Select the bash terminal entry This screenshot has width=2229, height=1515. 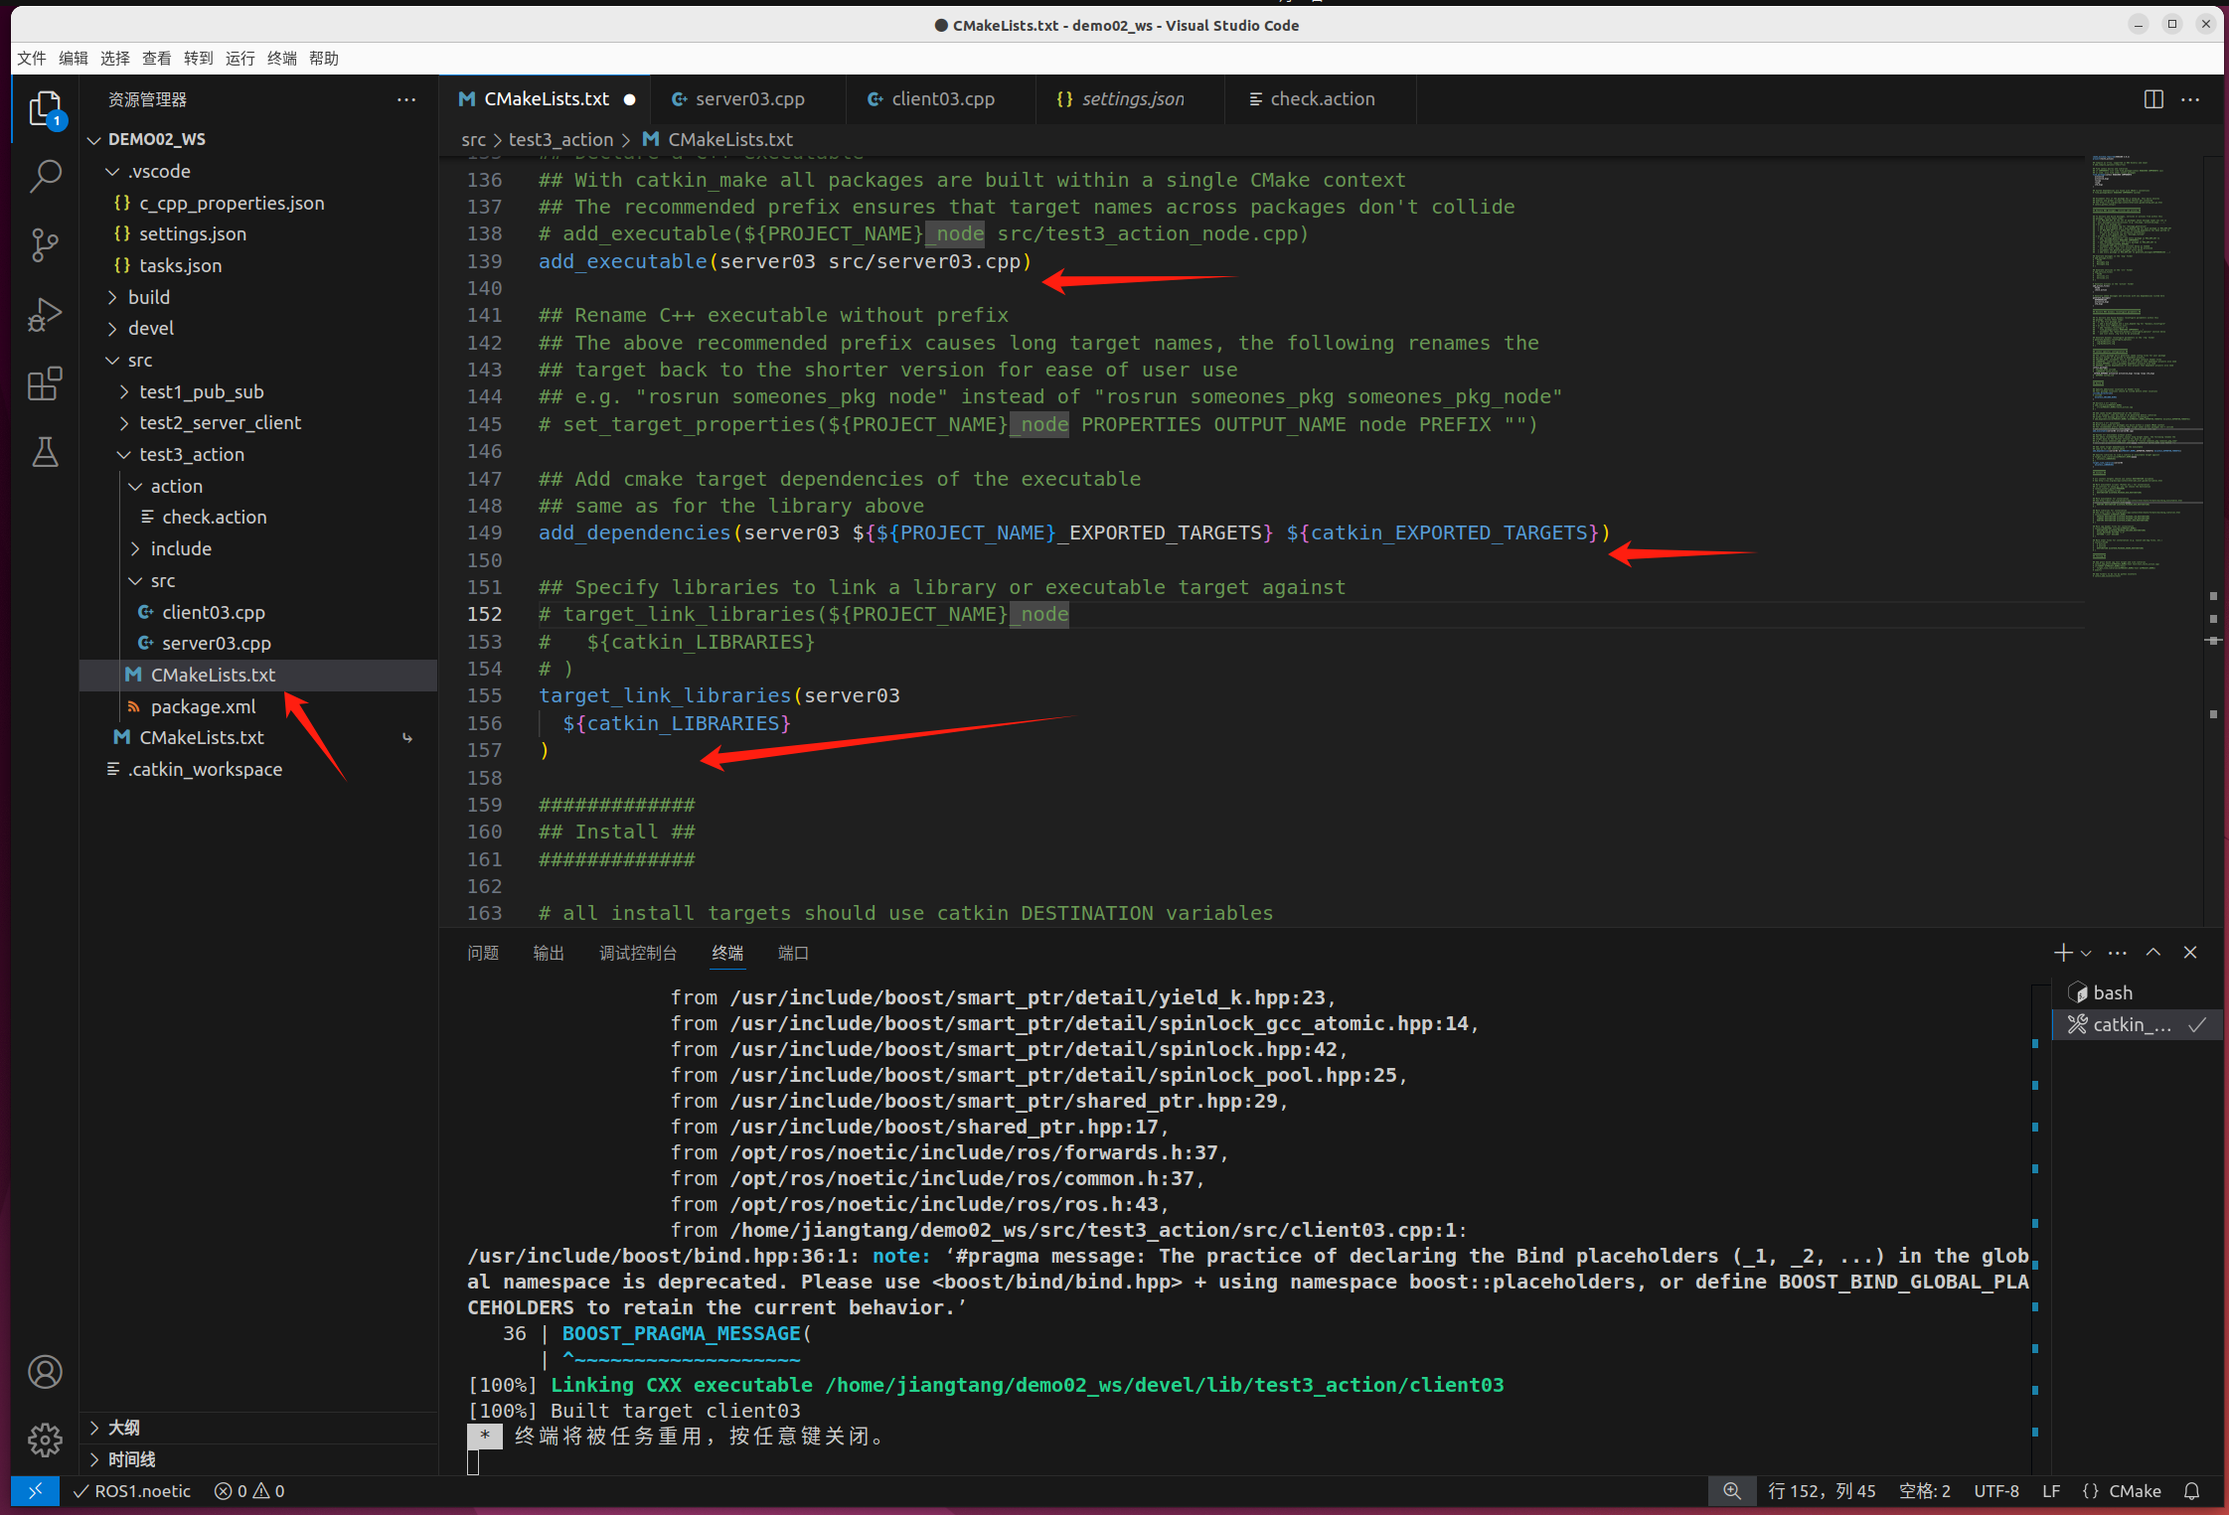[2112, 992]
